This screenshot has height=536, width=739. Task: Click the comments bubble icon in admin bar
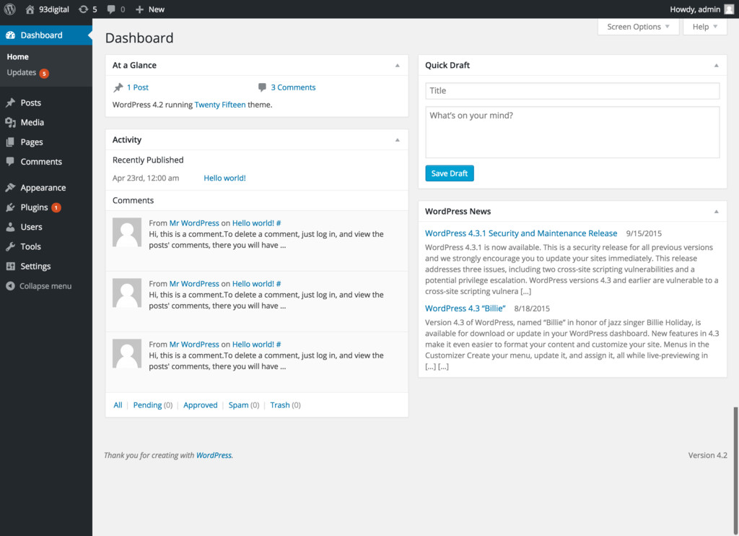111,9
